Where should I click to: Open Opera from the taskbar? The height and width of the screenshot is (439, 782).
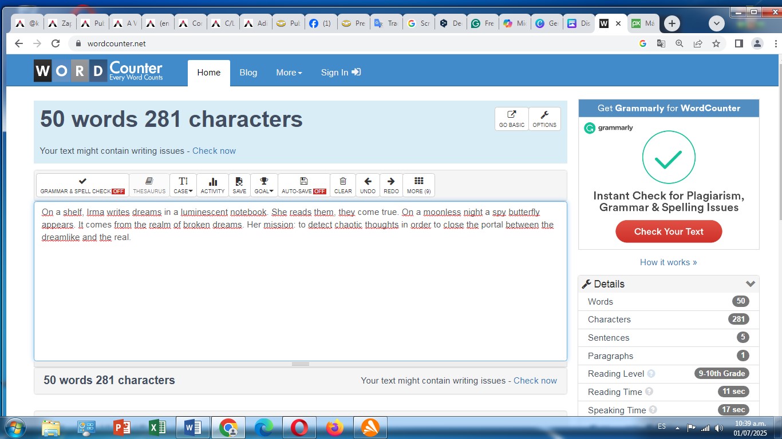299,428
